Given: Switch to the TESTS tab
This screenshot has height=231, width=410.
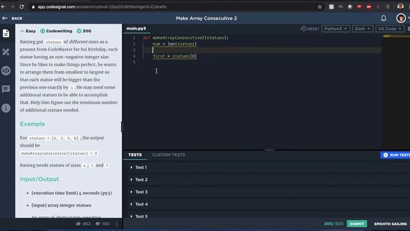Looking at the screenshot, I should (x=135, y=155).
